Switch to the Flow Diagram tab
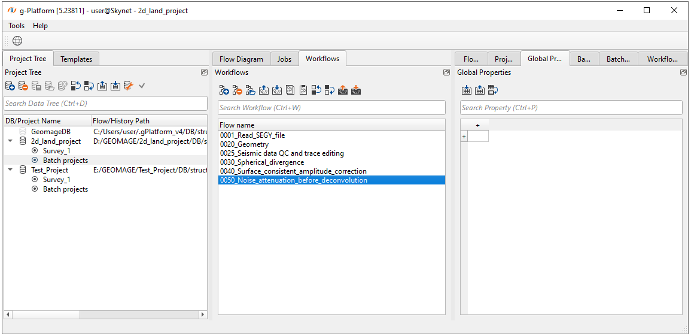 tap(241, 59)
